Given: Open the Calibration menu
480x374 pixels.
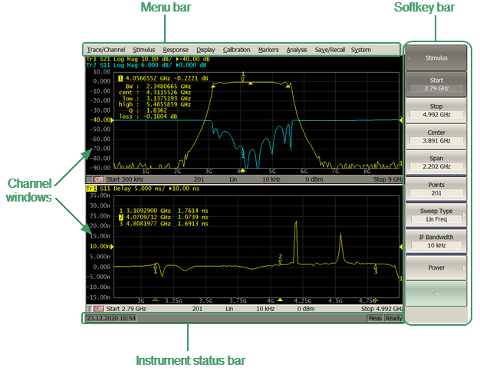Looking at the screenshot, I should pyautogui.click(x=236, y=50).
